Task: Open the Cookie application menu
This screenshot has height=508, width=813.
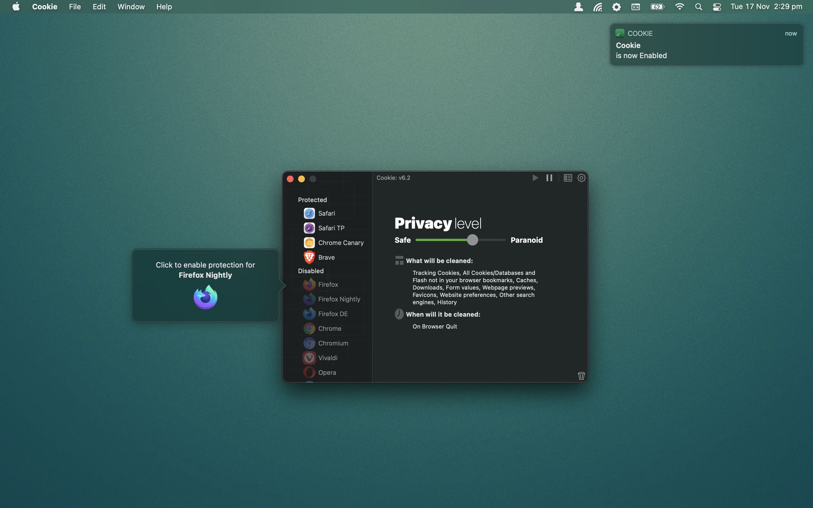Action: [45, 7]
